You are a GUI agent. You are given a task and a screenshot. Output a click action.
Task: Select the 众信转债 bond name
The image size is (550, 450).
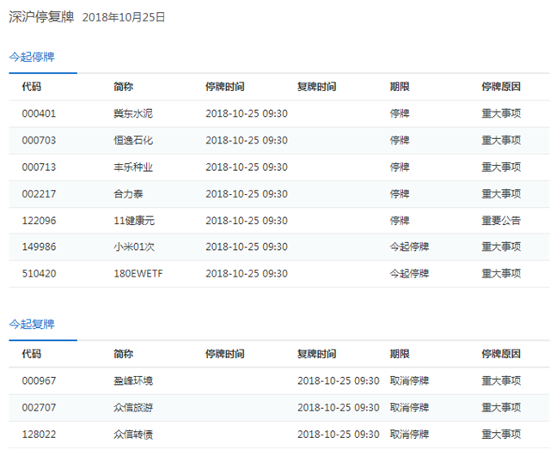[133, 435]
